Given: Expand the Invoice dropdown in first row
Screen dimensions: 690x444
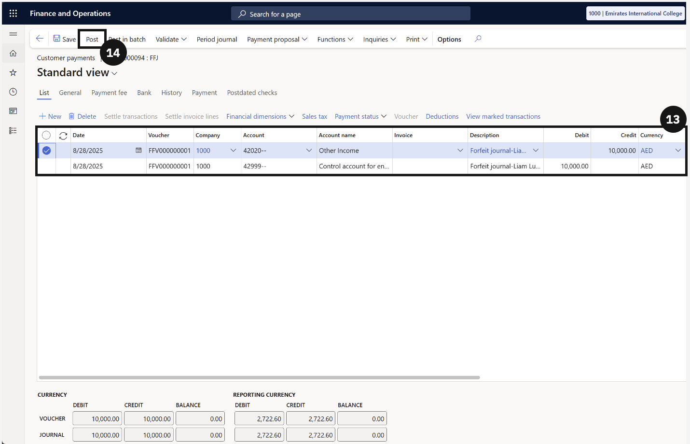Looking at the screenshot, I should coord(460,151).
